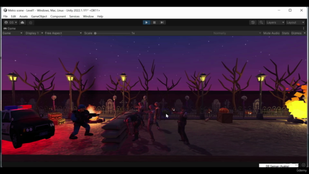The height and width of the screenshot is (174, 309).
Task: Close the Unity window
Action: tap(301, 10)
